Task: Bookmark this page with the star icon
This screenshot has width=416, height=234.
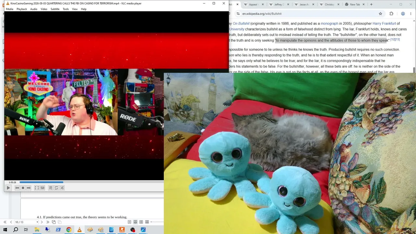Action: tap(381, 14)
